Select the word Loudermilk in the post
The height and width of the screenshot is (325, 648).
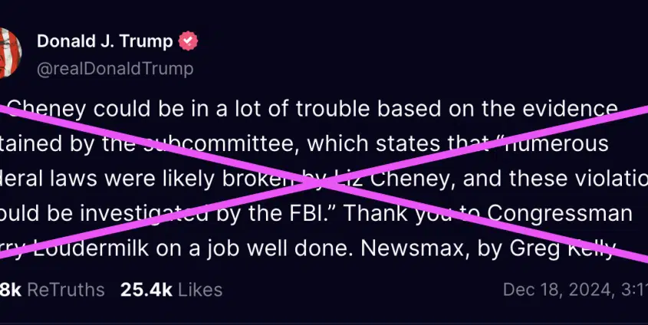(x=90, y=248)
